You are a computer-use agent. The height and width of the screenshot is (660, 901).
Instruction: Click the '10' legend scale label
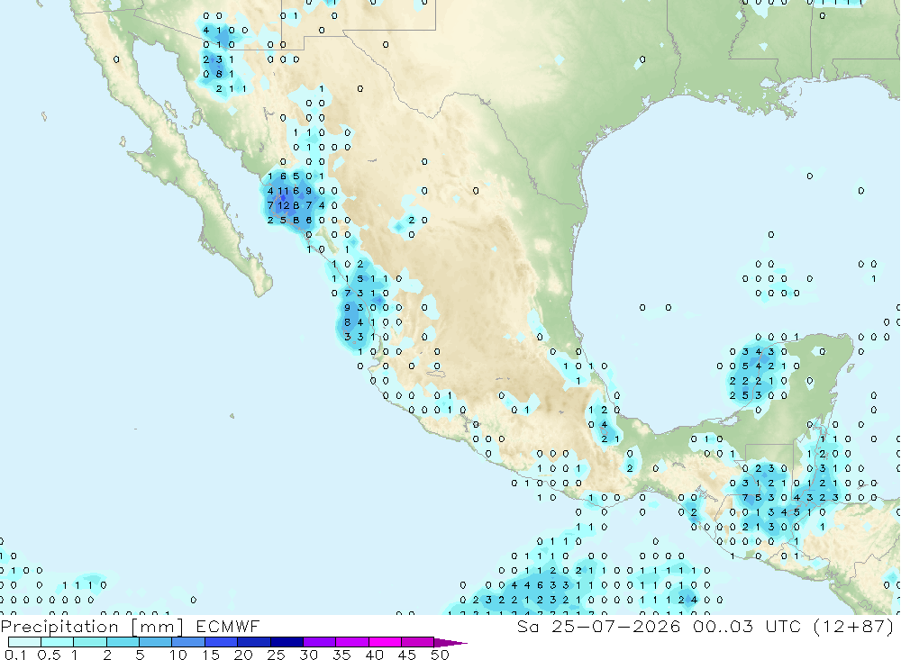[x=178, y=655]
